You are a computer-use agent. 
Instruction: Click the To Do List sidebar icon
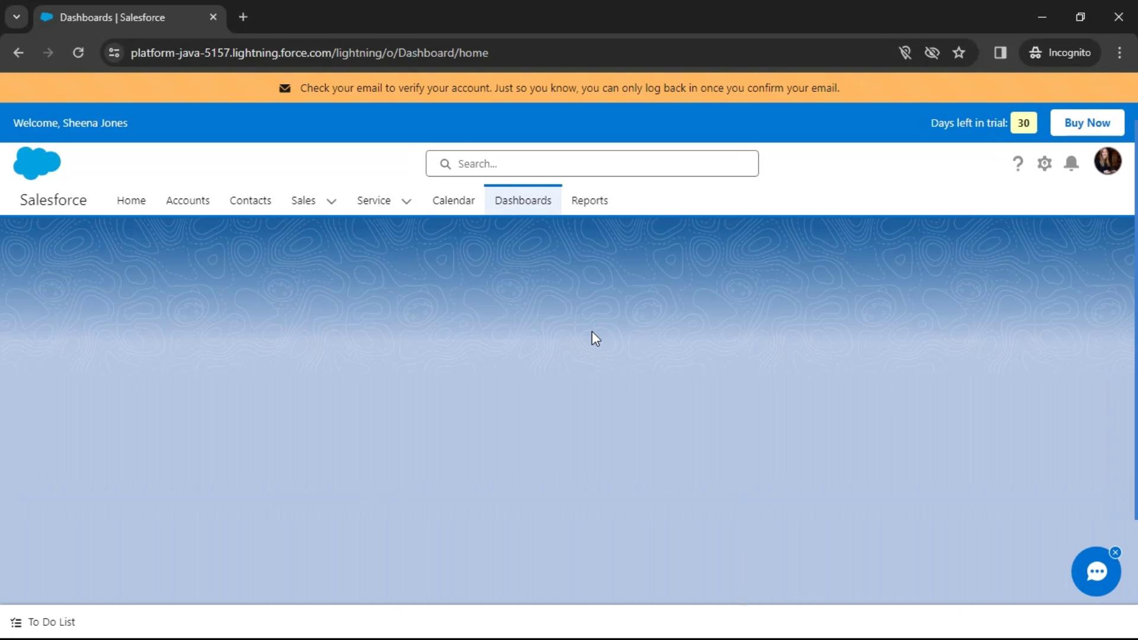[15, 622]
